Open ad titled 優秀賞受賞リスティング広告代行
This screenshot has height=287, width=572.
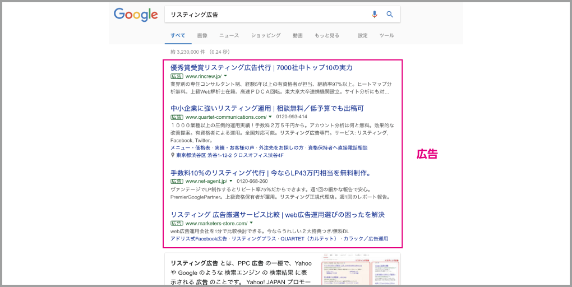(x=261, y=67)
